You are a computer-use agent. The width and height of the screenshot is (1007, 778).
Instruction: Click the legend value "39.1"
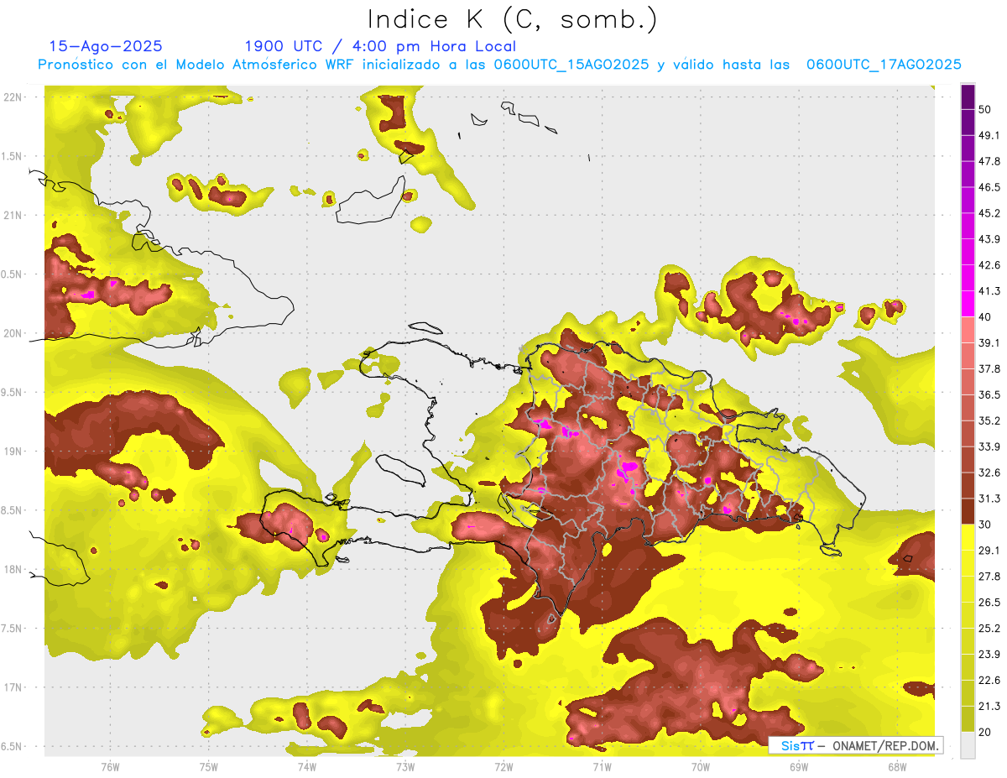coord(989,343)
